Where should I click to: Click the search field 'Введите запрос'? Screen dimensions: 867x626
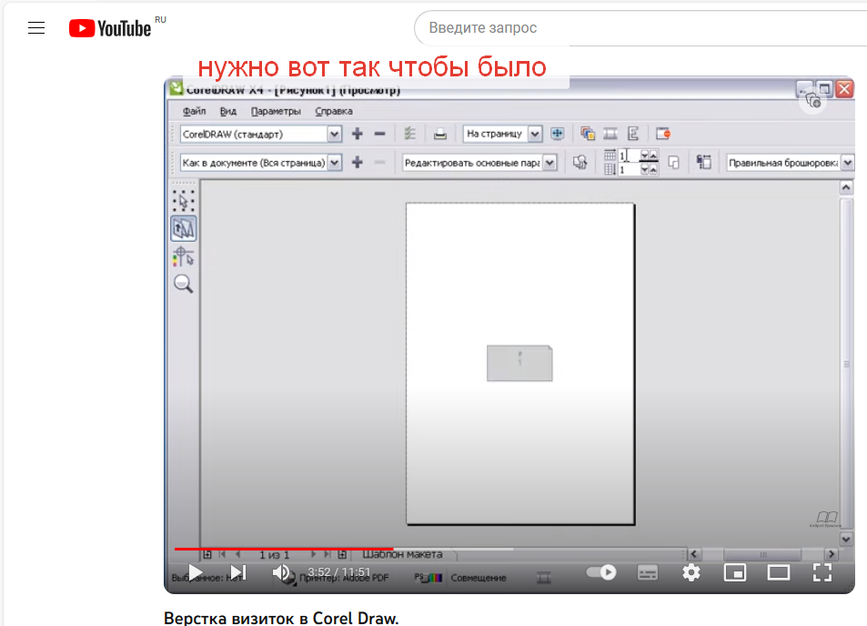[x=641, y=27]
